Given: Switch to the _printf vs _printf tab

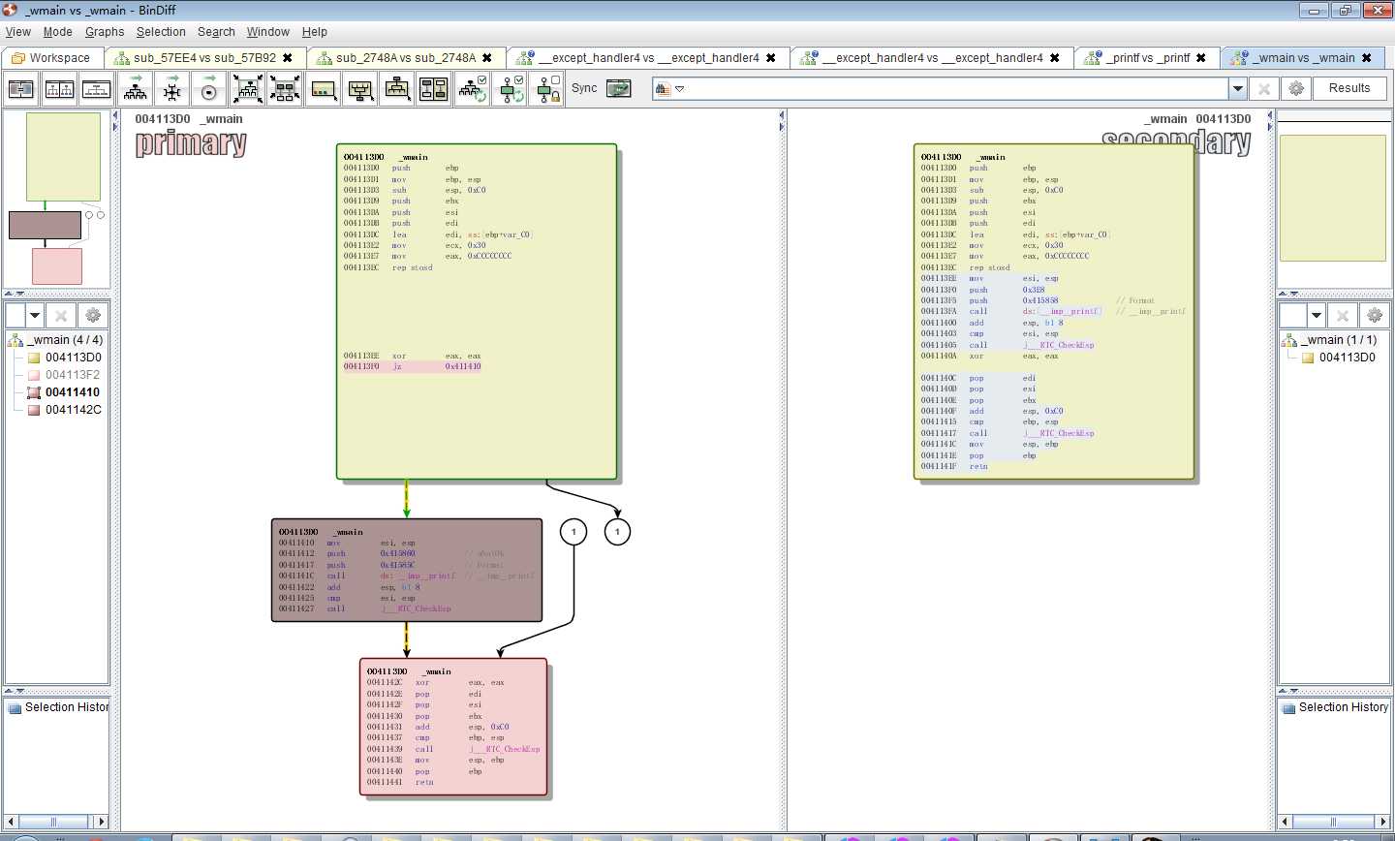Looking at the screenshot, I should [x=1148, y=58].
